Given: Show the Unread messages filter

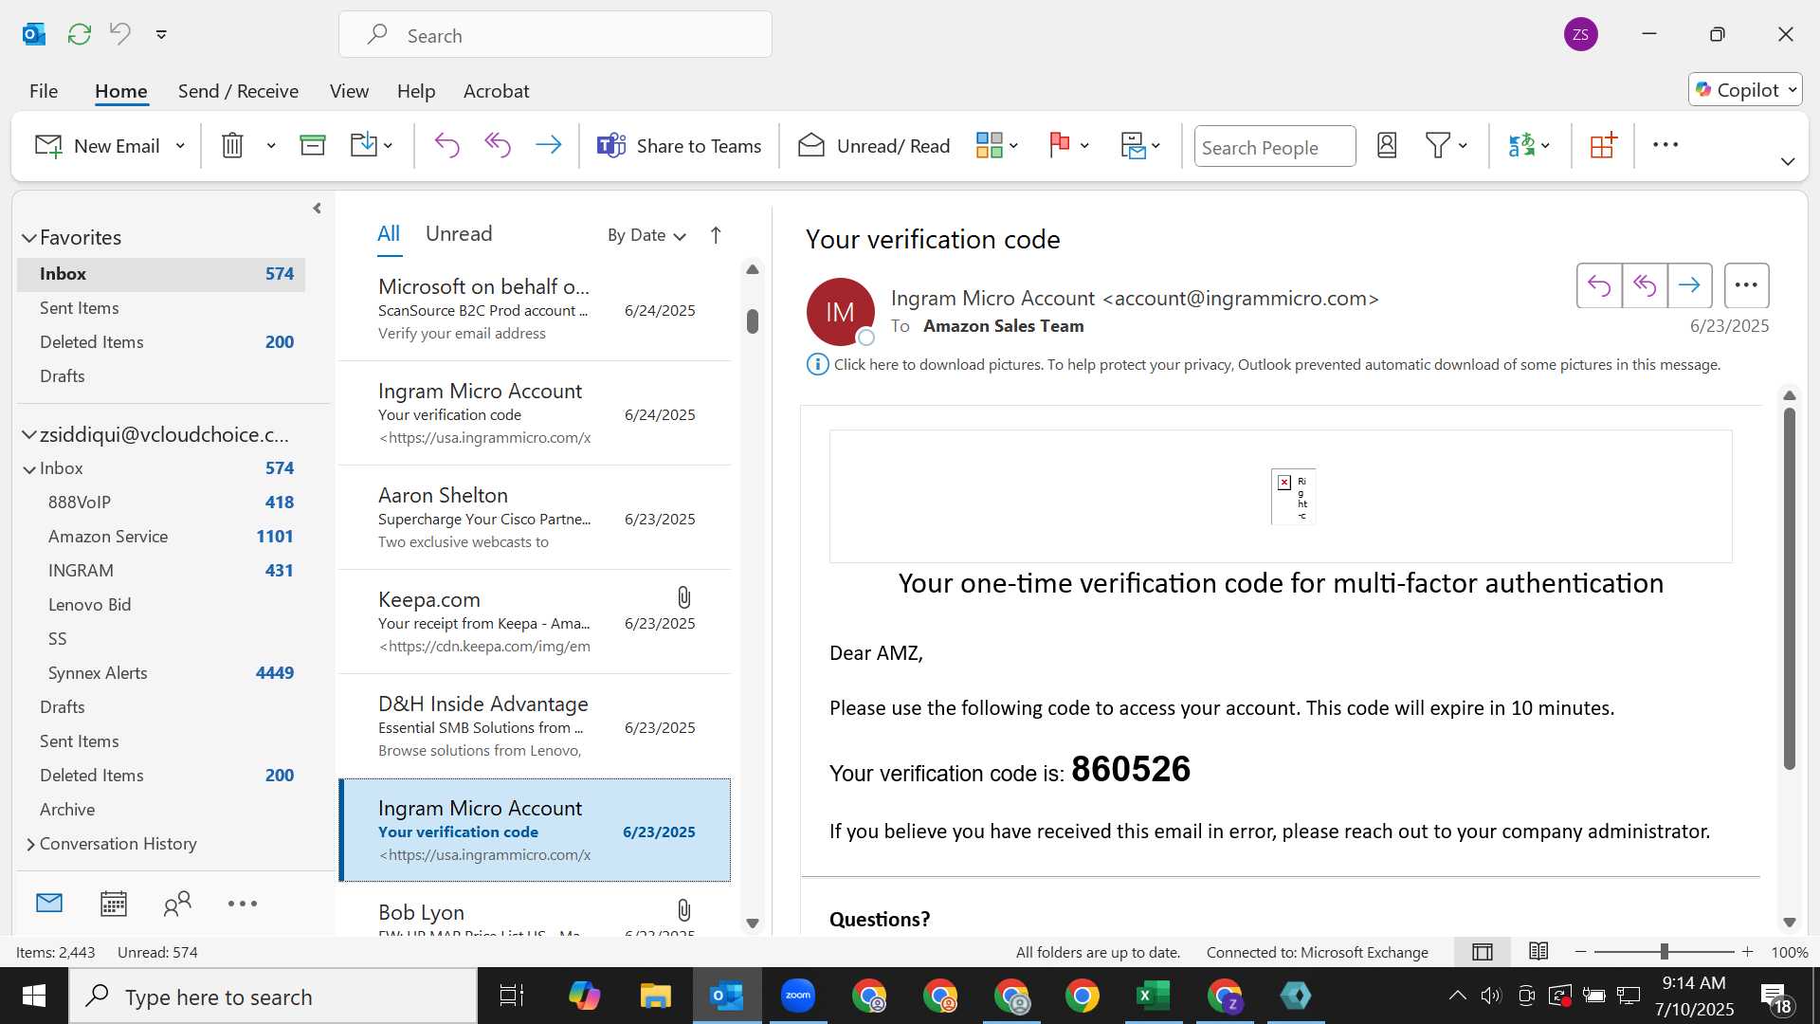Looking at the screenshot, I should 459,234.
